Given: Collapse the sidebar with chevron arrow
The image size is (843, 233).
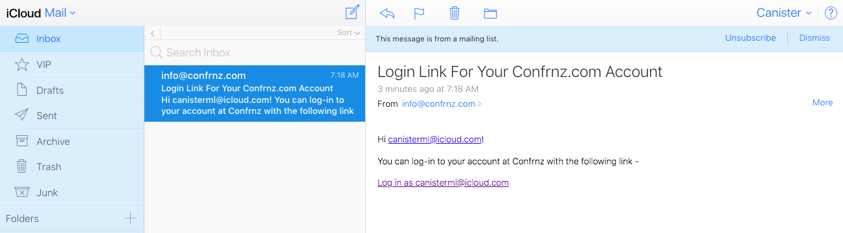Looking at the screenshot, I should click(152, 33).
